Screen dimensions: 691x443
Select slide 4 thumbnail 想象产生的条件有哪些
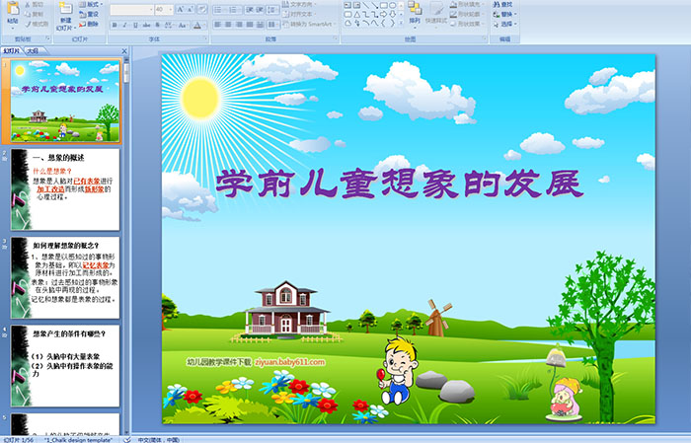coord(65,365)
